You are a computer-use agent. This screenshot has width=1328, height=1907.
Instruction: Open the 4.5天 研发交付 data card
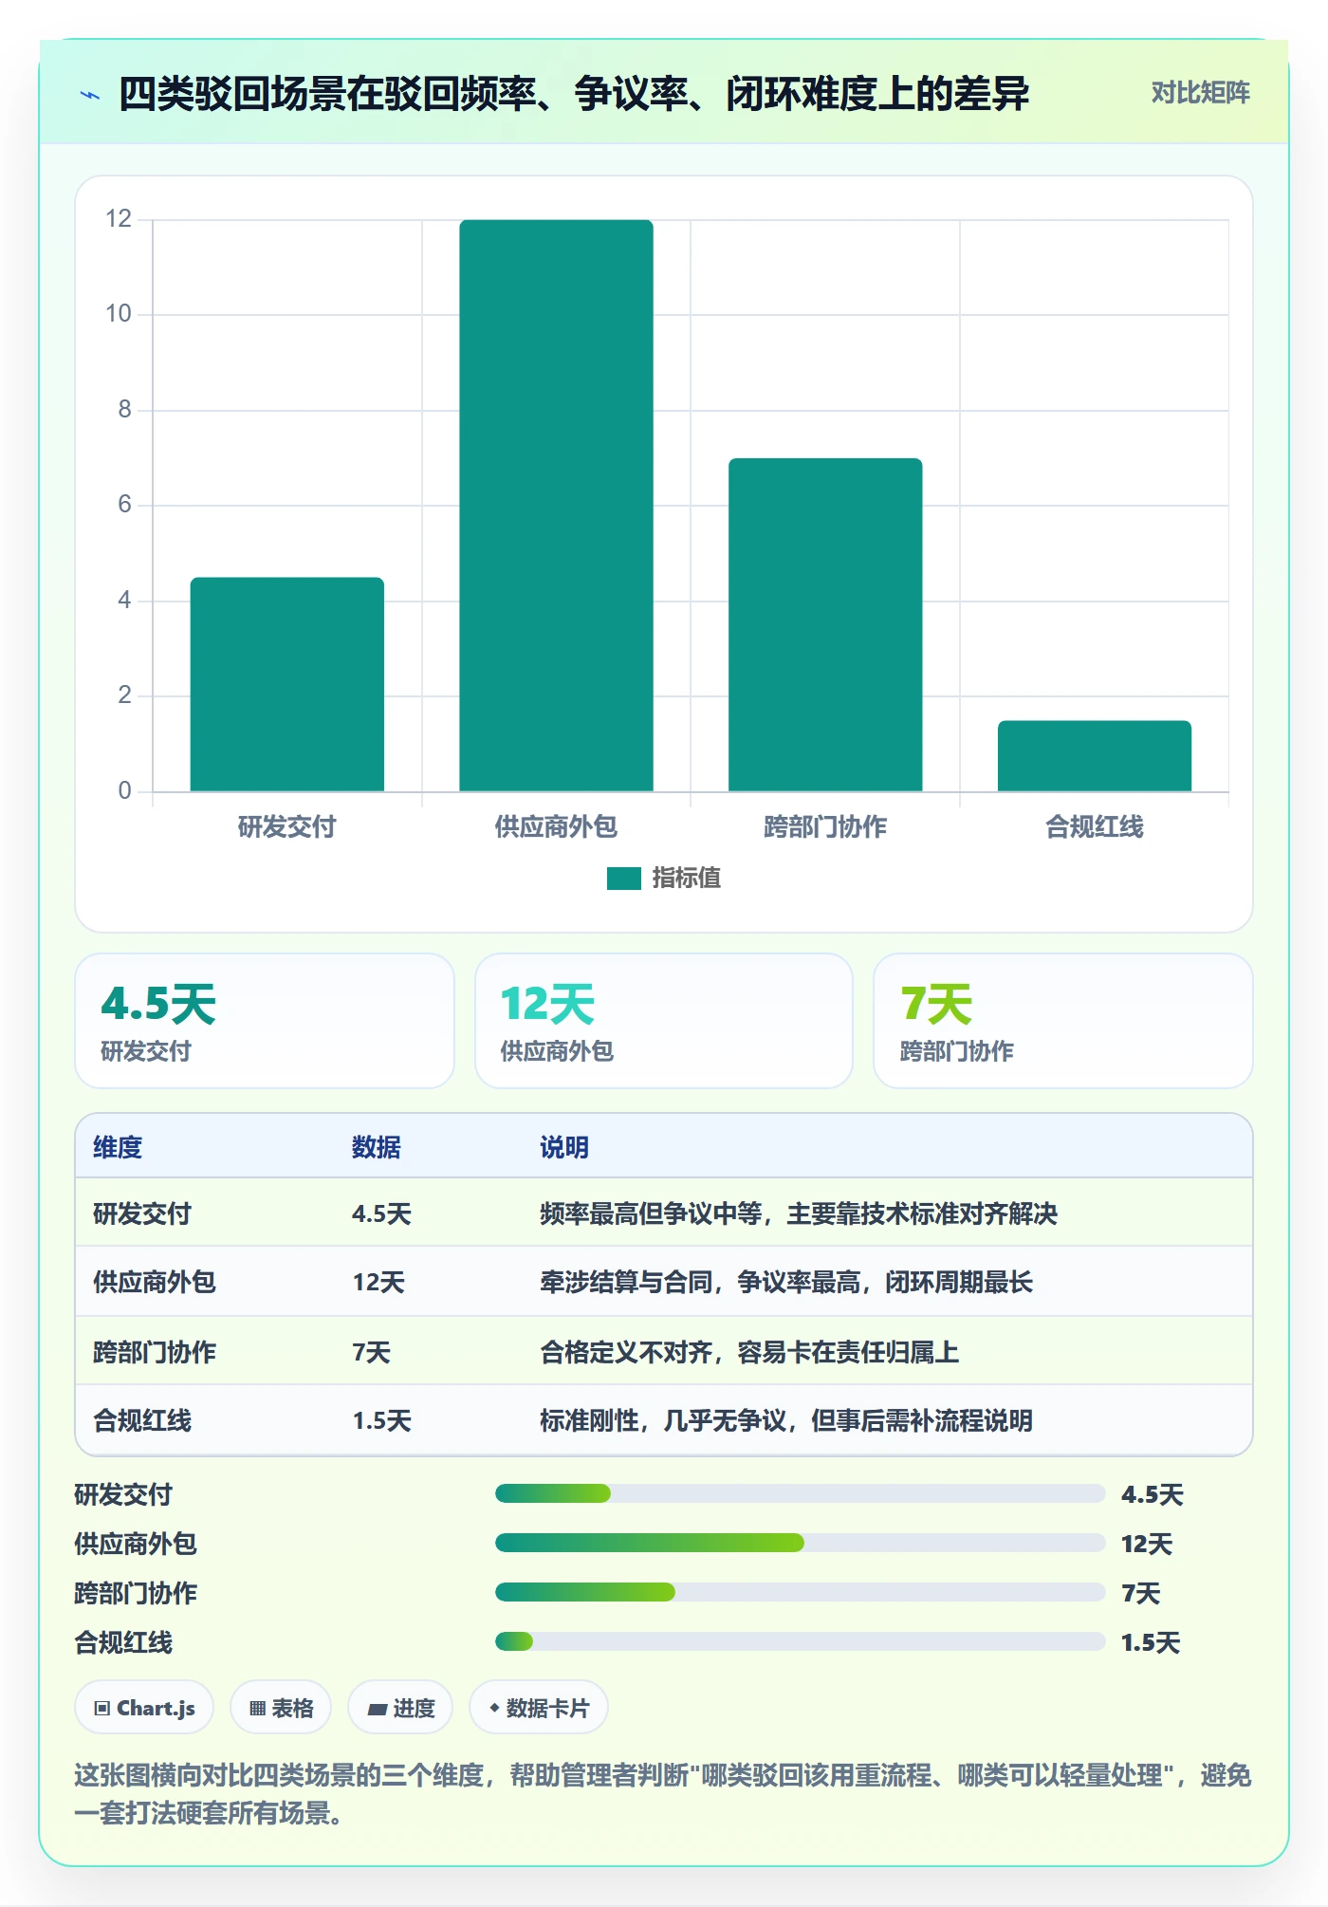265,1021
